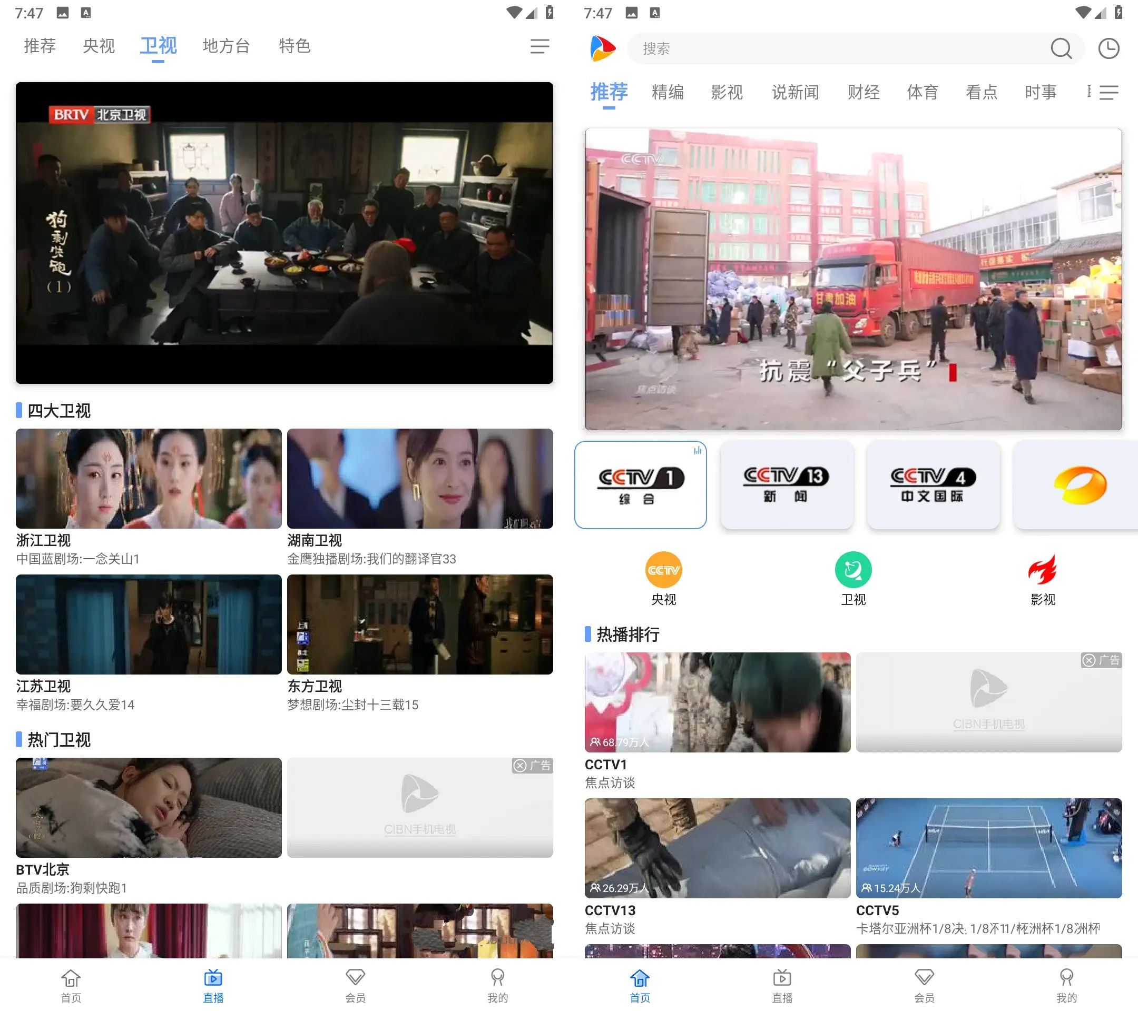This screenshot has width=1138, height=1011.
Task: Switch to 地方台 tab
Action: (x=225, y=46)
